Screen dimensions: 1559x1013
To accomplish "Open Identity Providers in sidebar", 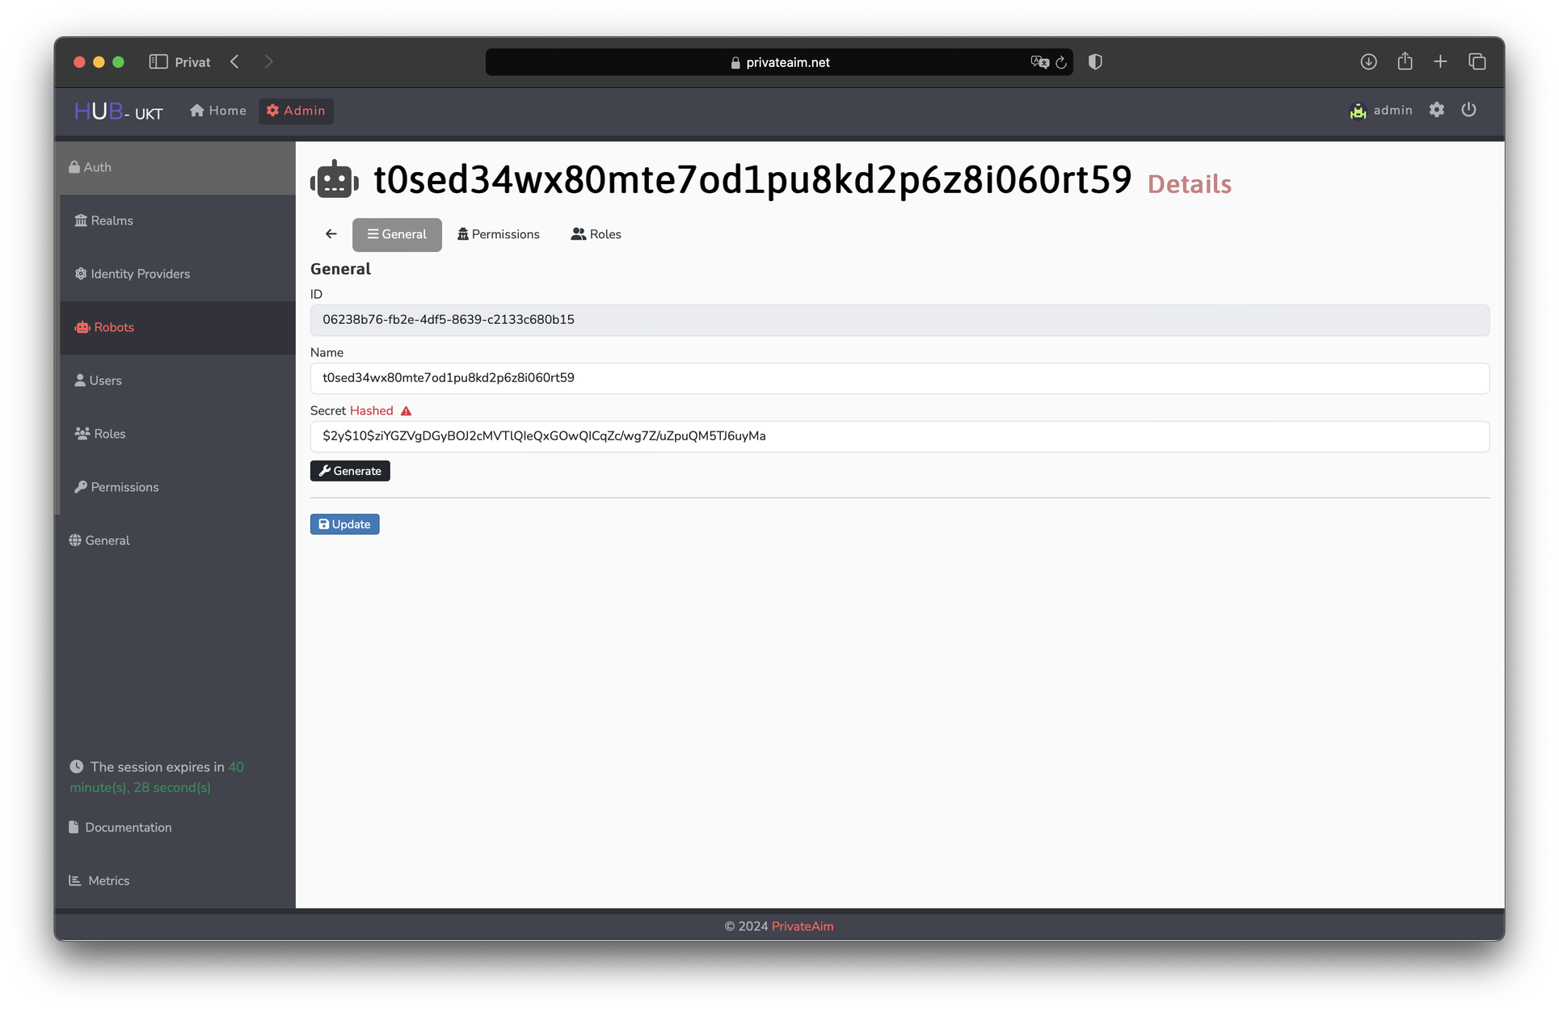I will click(141, 274).
